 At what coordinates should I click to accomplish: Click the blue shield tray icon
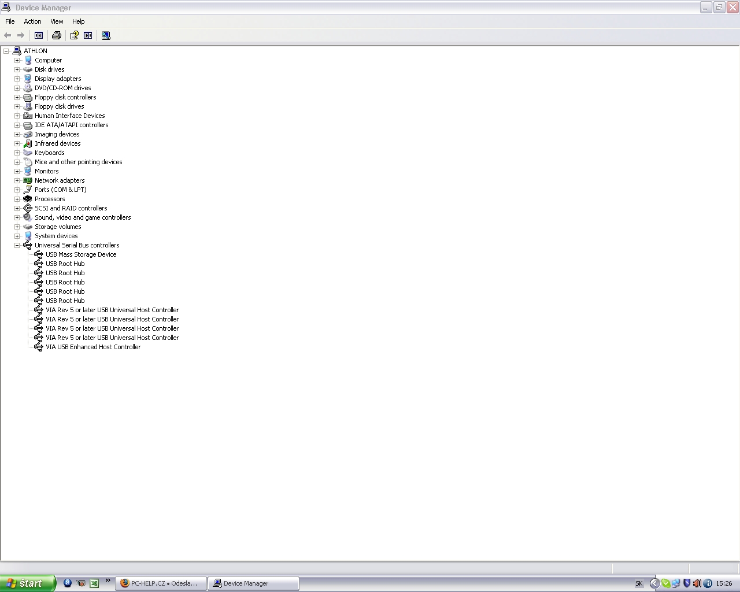coord(687,583)
